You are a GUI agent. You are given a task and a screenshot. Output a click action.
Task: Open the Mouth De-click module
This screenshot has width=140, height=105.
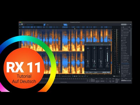coord(126,62)
